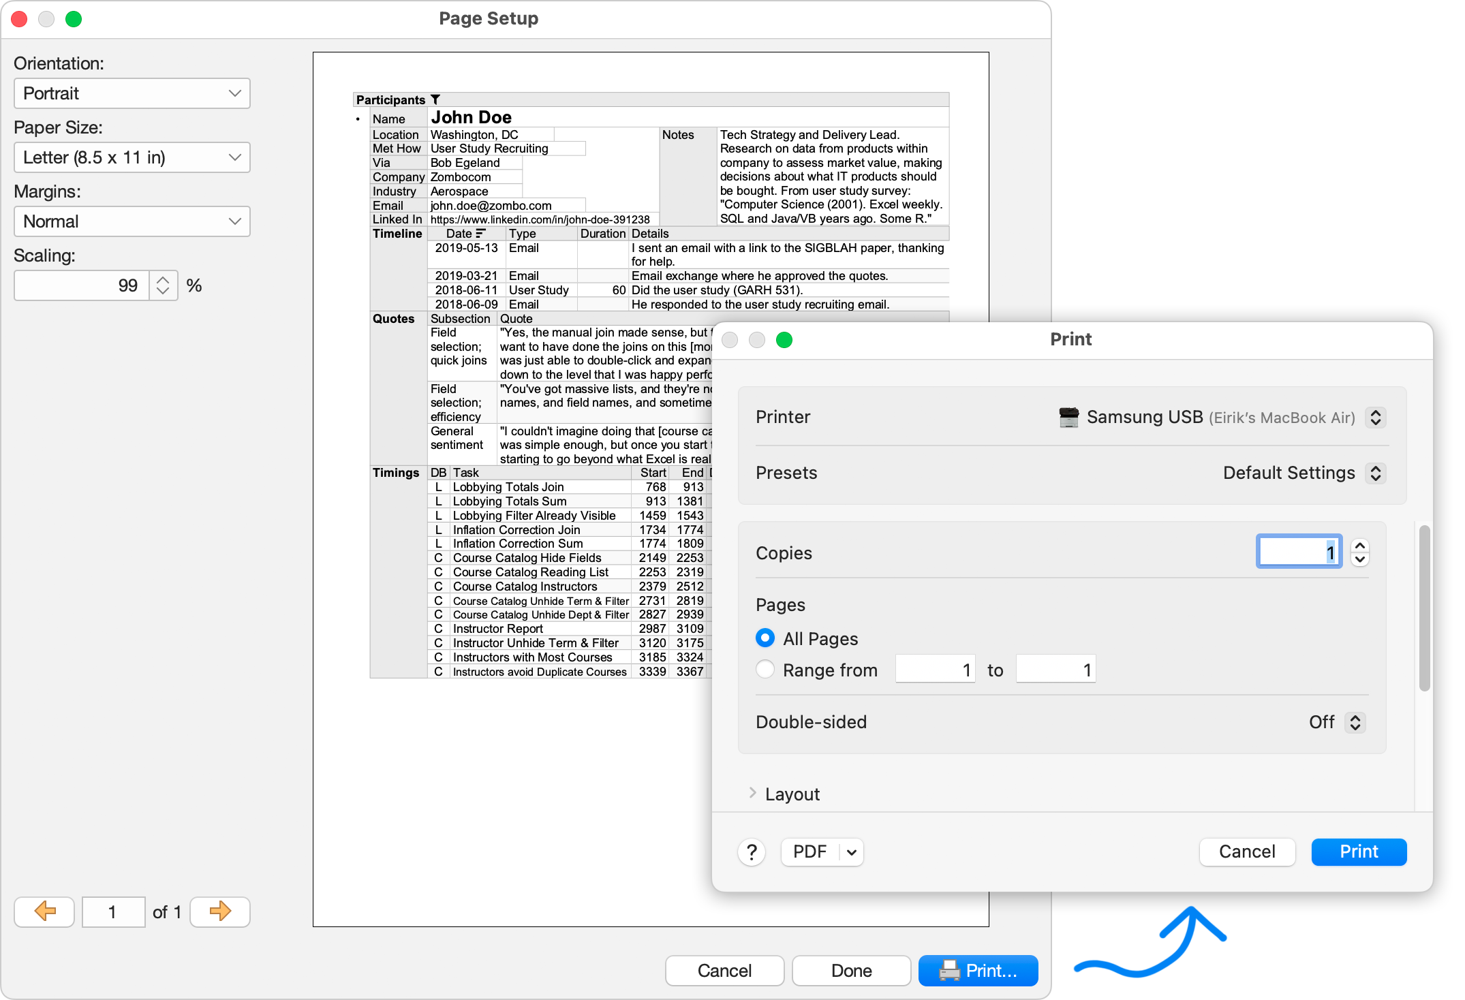Go to previous page using the left arrow
The height and width of the screenshot is (1000, 1465).
tap(44, 911)
